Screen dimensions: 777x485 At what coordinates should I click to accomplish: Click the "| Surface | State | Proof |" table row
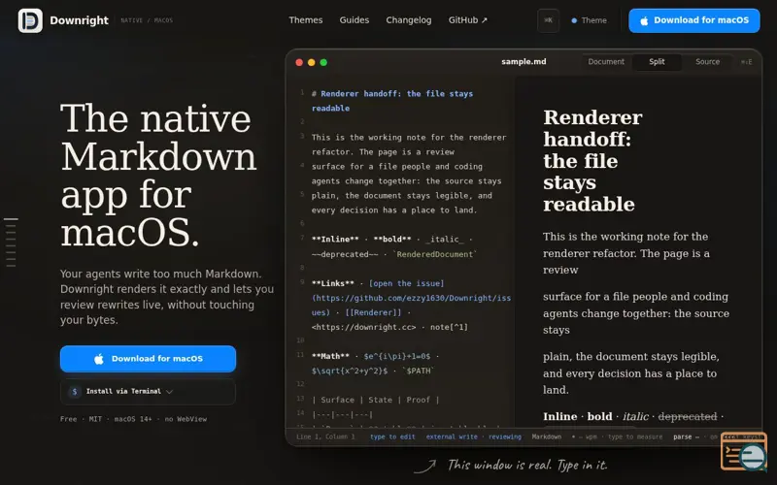pyautogui.click(x=375, y=400)
